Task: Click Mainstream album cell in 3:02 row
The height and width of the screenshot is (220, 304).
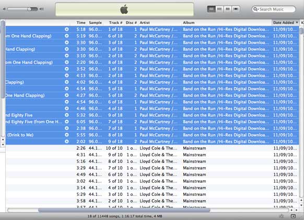Action: [x=194, y=181]
